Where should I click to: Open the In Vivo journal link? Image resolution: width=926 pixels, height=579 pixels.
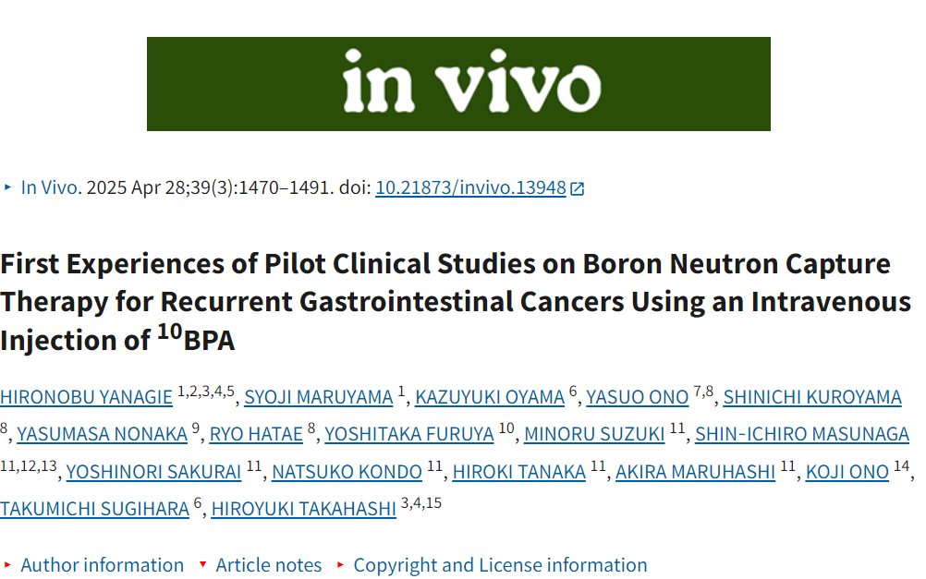click(50, 187)
